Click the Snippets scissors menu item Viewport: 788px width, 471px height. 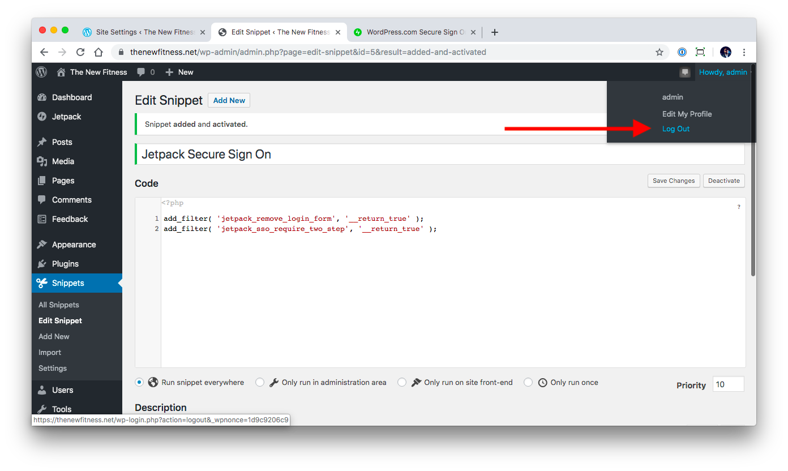pyautogui.click(x=77, y=283)
